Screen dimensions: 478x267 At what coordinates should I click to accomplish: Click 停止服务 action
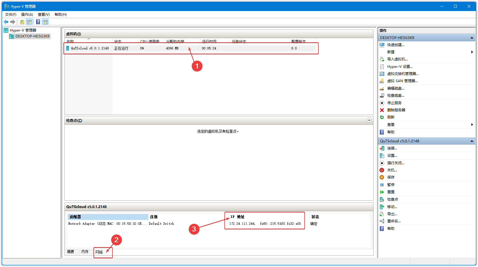tap(394, 103)
